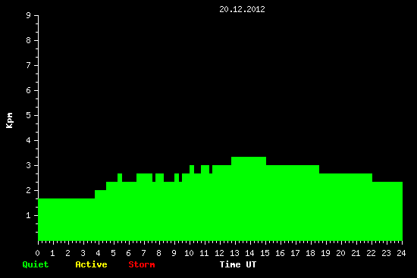
Task: Click the green bar near hour 23
Action: click(387, 211)
